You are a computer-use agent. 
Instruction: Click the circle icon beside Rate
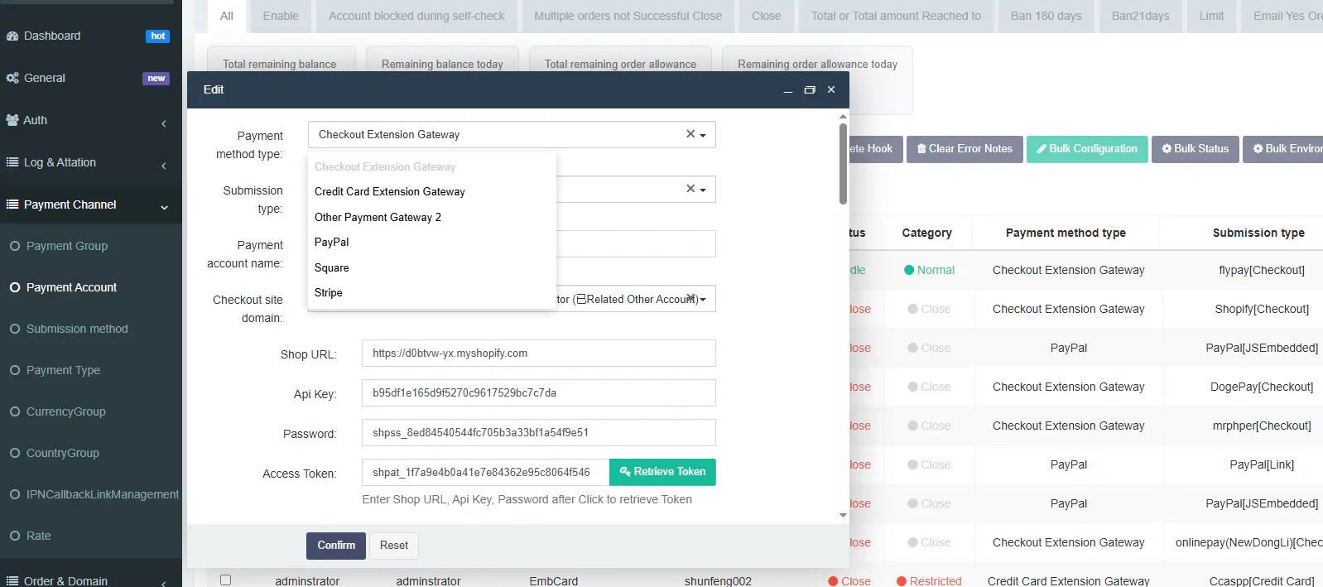(15, 536)
